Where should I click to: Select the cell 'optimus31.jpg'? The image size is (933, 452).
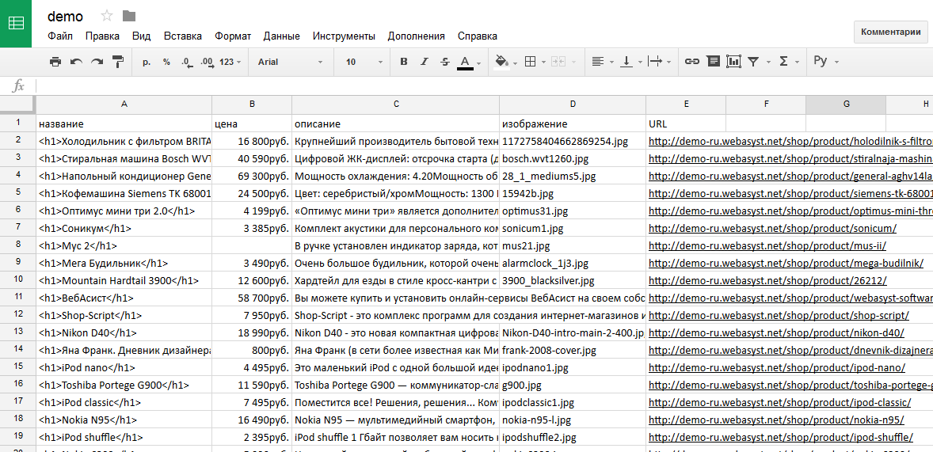click(x=573, y=211)
